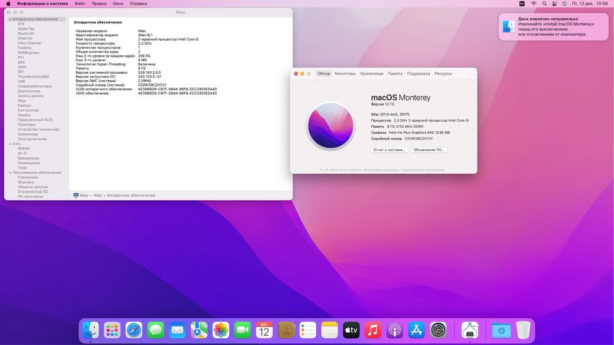Select Диагностика in sidebar
The height and width of the screenshot is (345, 614).
[x=29, y=91]
